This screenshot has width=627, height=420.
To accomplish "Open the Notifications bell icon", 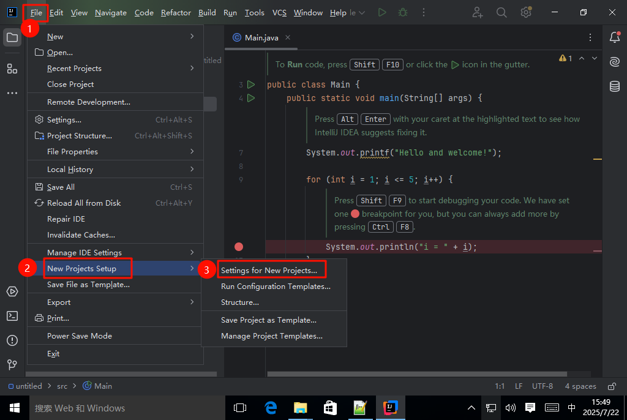I will tap(615, 37).
